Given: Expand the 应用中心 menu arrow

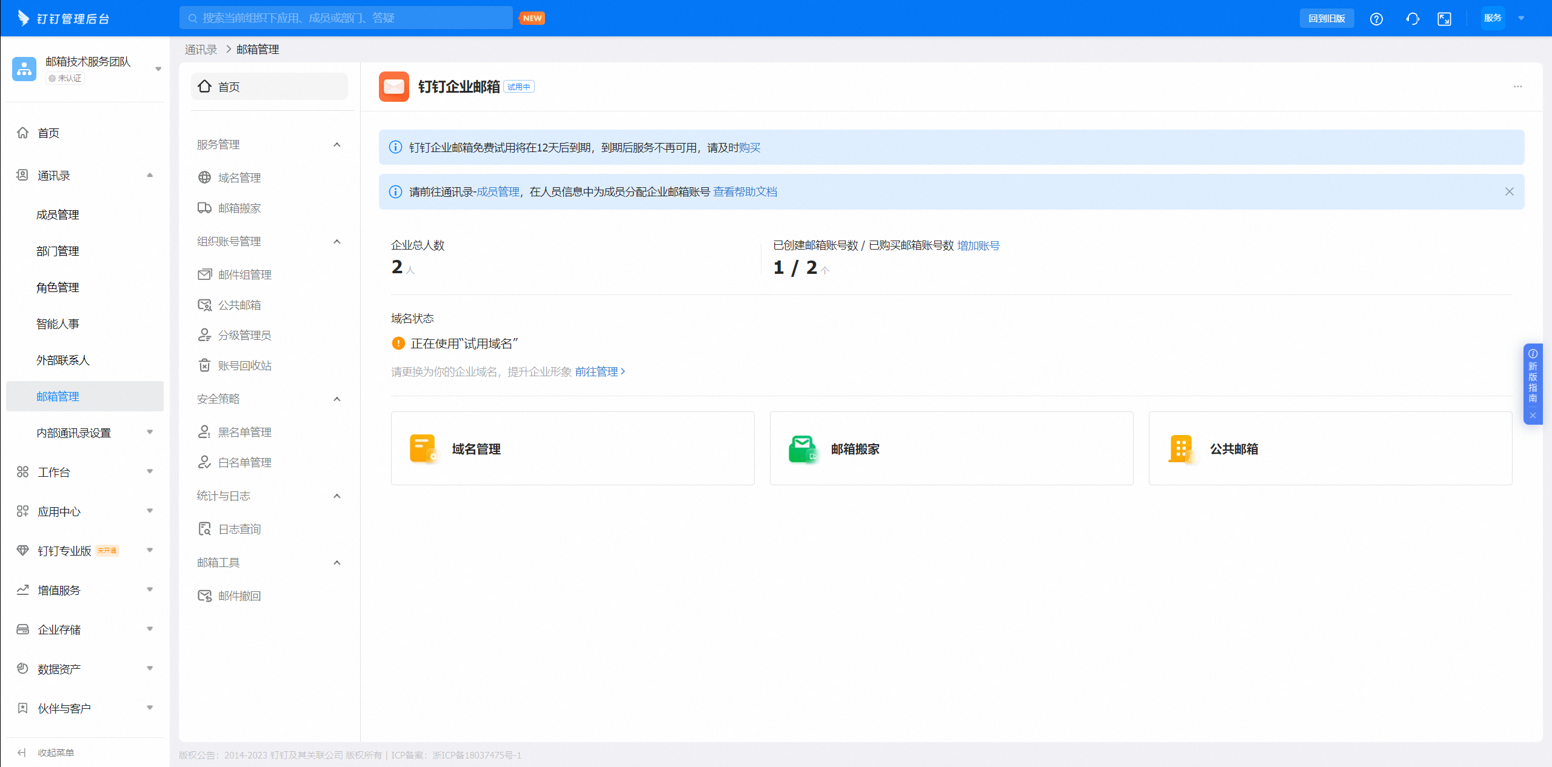Looking at the screenshot, I should coord(150,511).
